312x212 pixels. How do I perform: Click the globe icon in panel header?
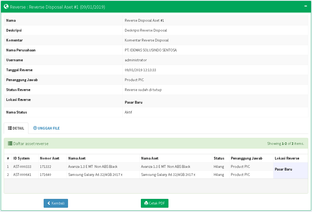click(x=6, y=7)
